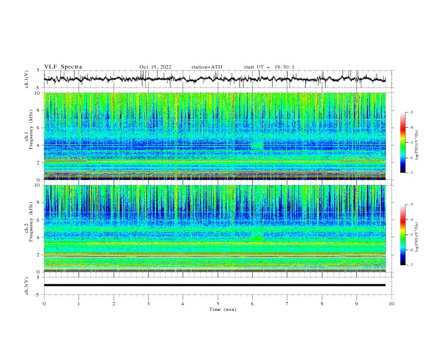
Task: Click the time axis tick "4"
Action: [183, 304]
